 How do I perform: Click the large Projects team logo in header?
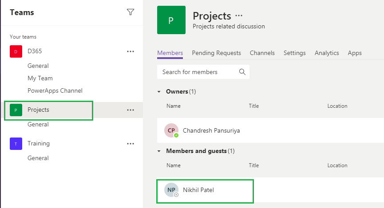tap(171, 20)
